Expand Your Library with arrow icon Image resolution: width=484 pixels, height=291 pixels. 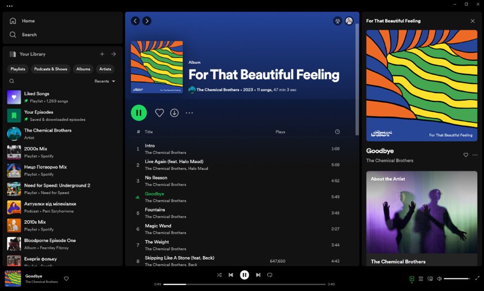114,54
